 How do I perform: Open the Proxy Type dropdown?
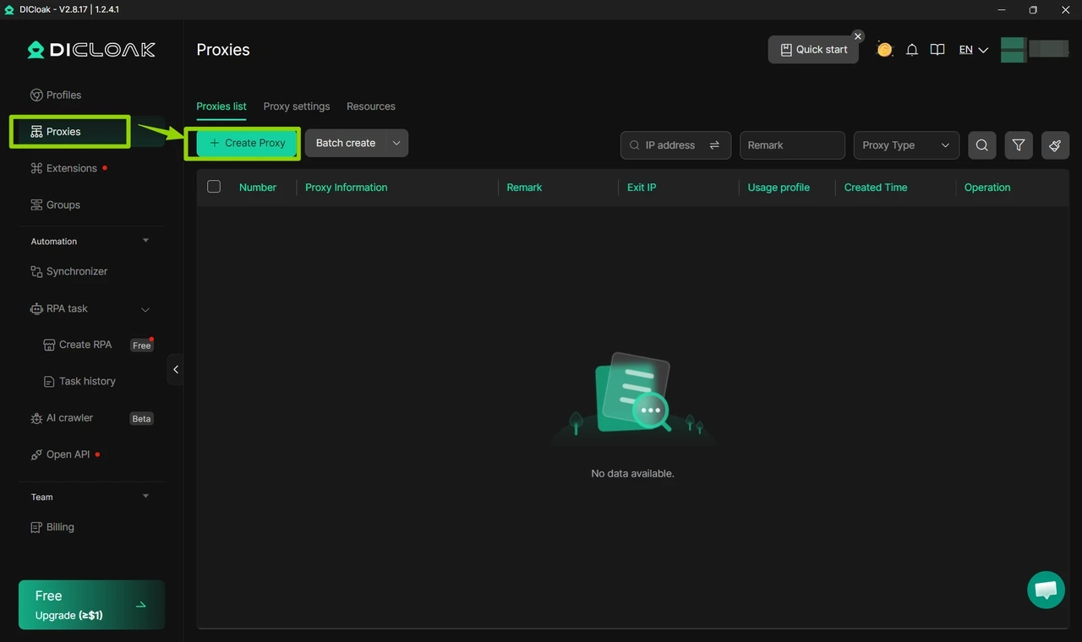905,144
